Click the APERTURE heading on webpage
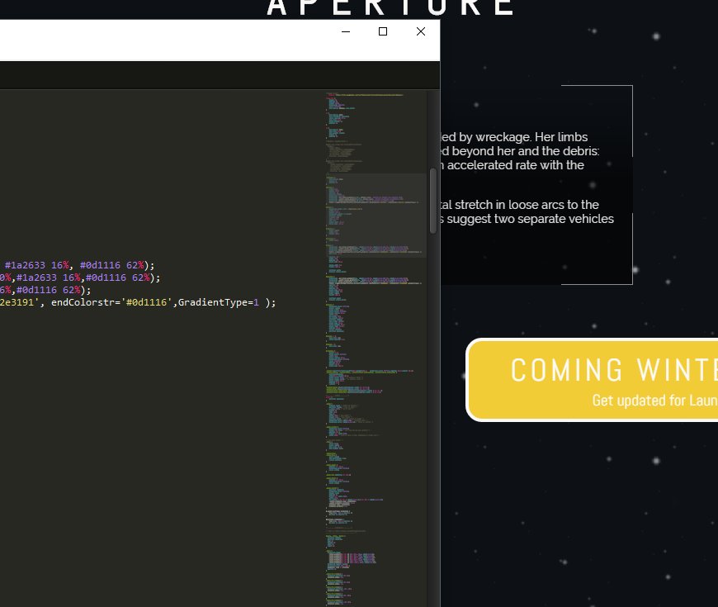Viewport: 718px width, 607px height. click(x=390, y=7)
